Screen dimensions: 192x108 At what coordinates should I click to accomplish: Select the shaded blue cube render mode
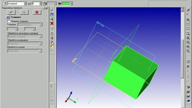point(188,101)
